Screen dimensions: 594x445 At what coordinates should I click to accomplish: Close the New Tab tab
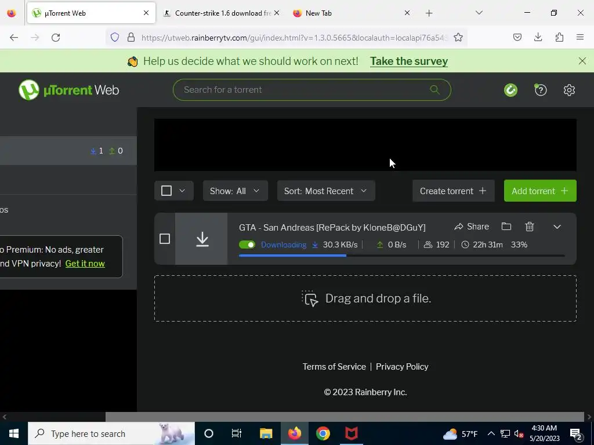tap(407, 13)
